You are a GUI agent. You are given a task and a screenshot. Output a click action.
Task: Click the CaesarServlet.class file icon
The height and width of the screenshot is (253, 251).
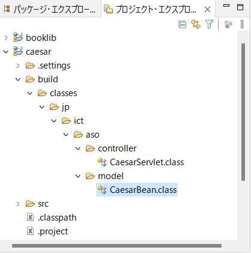click(x=102, y=162)
